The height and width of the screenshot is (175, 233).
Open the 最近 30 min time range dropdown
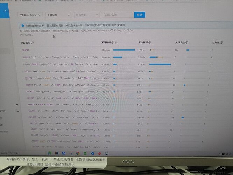30,15
